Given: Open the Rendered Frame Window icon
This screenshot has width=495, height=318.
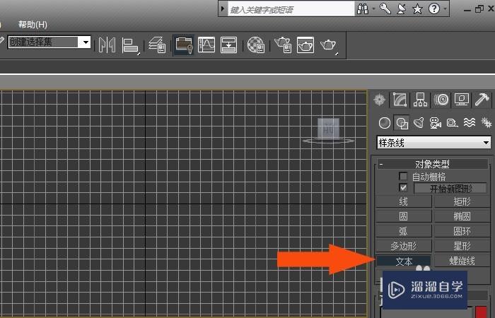Looking at the screenshot, I should click(x=305, y=45).
